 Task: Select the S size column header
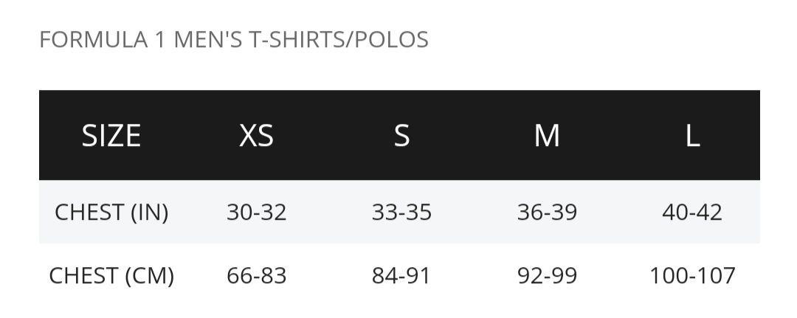401,136
